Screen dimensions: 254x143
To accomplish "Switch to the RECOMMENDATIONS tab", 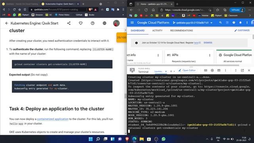I will click(181, 31).
